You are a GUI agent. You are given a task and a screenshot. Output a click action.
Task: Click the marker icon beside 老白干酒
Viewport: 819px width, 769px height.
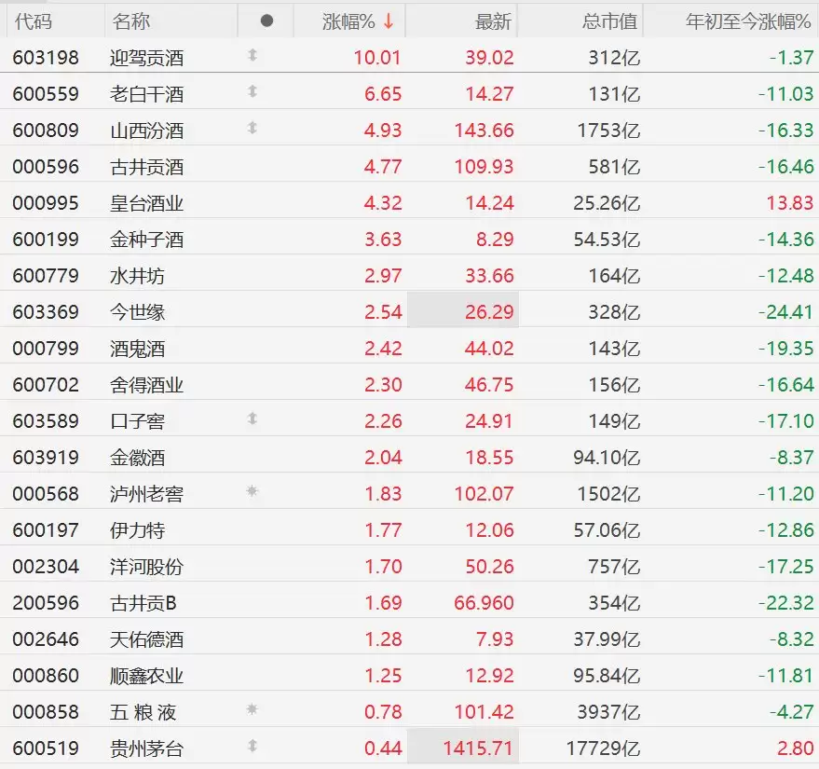252,92
